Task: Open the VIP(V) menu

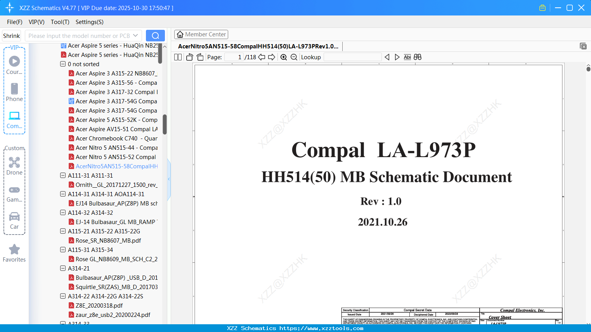Action: point(36,22)
